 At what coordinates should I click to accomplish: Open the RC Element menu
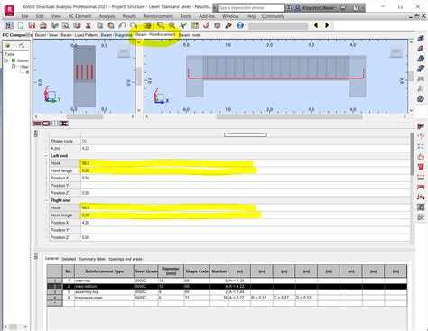pyautogui.click(x=79, y=16)
